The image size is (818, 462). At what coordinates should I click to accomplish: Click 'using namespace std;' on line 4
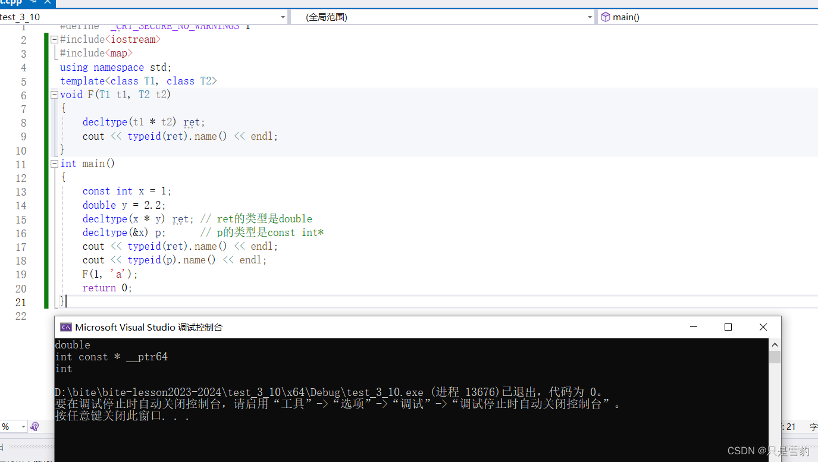coord(116,67)
